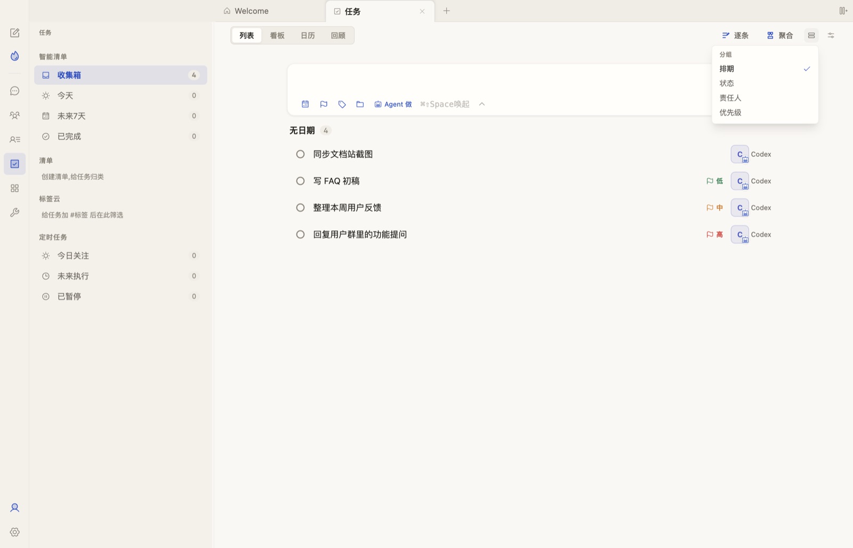The width and height of the screenshot is (853, 548).
Task: Click the flame icon in sidebar
Action: click(x=14, y=56)
